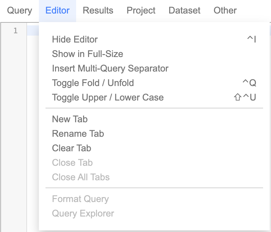The width and height of the screenshot is (271, 232).
Task: Open the Results menu
Action: (x=98, y=11)
